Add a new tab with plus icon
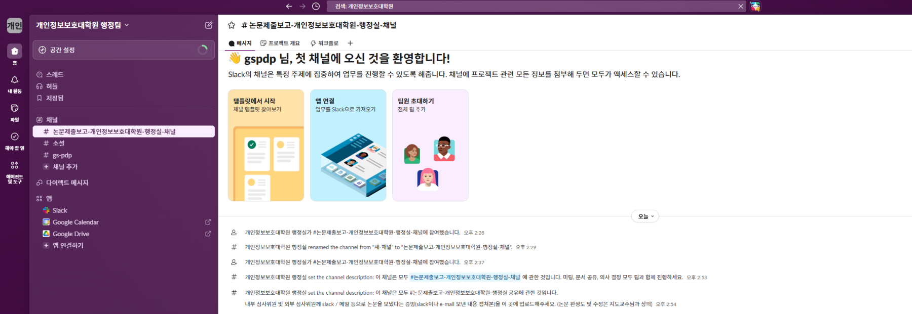The image size is (912, 314). click(350, 43)
